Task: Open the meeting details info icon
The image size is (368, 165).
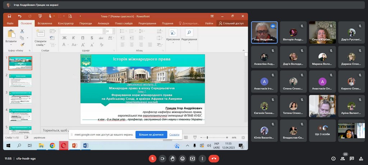Action: [333, 159]
